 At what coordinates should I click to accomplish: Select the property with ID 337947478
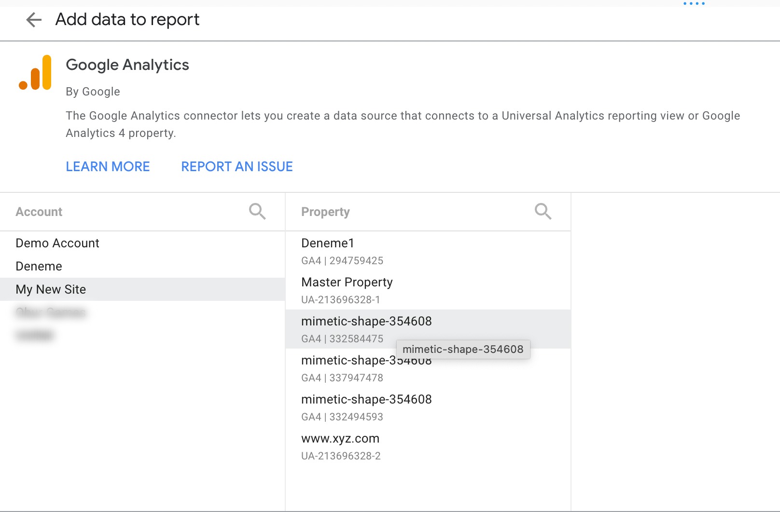point(428,368)
